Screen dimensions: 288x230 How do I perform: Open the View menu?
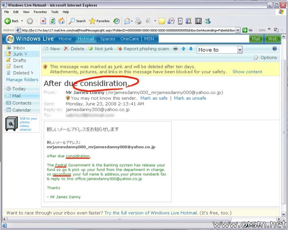coord(26,12)
